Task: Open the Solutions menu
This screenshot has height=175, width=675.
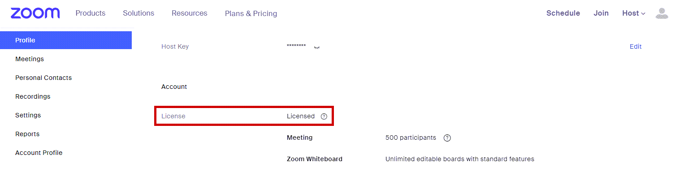Action: pos(138,13)
